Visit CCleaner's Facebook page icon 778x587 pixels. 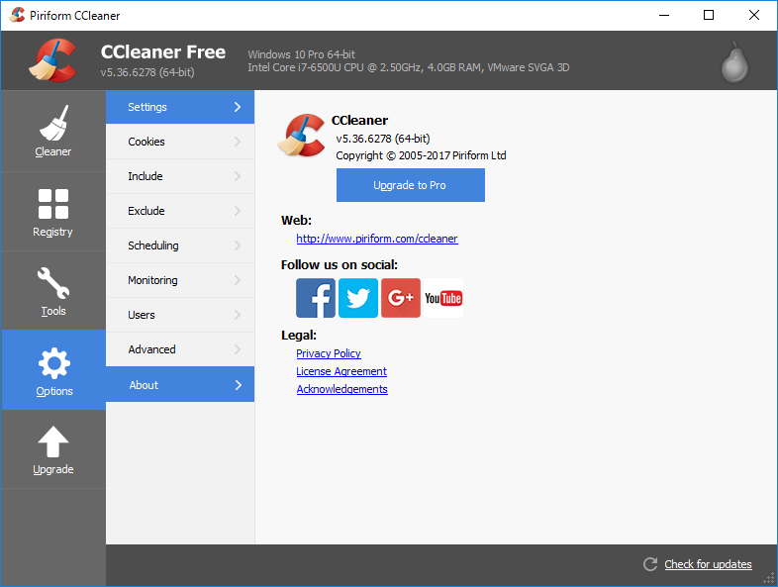pos(316,298)
